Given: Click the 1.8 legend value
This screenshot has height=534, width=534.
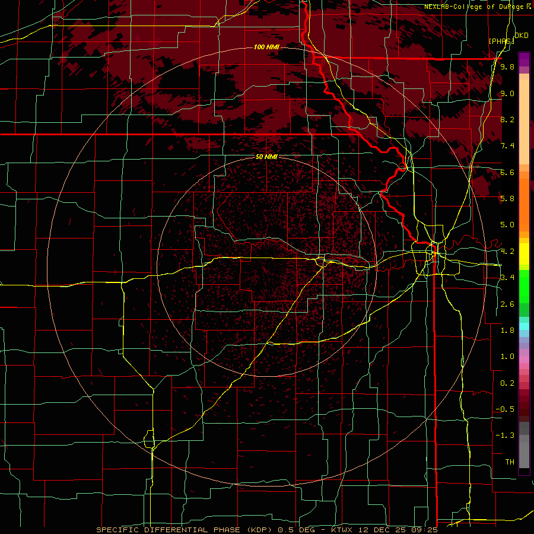Looking at the screenshot, I should click(x=507, y=330).
